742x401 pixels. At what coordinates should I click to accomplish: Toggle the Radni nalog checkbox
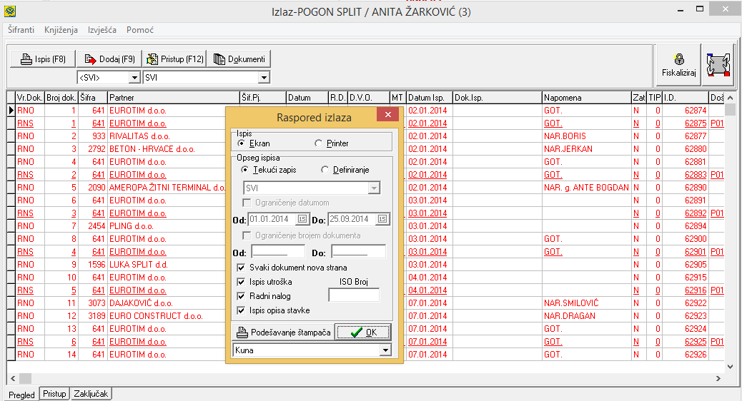(242, 296)
